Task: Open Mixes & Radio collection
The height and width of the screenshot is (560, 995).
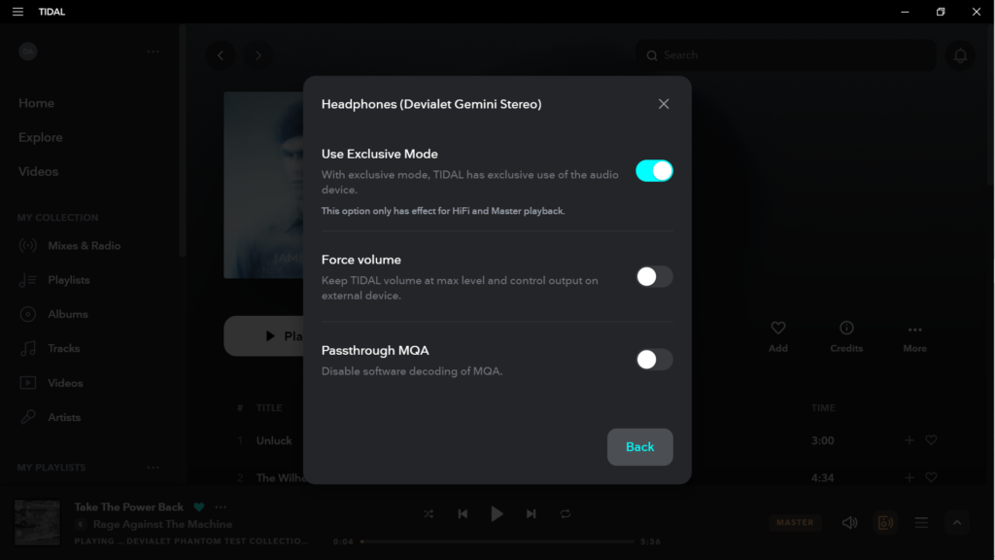Action: coord(70,246)
